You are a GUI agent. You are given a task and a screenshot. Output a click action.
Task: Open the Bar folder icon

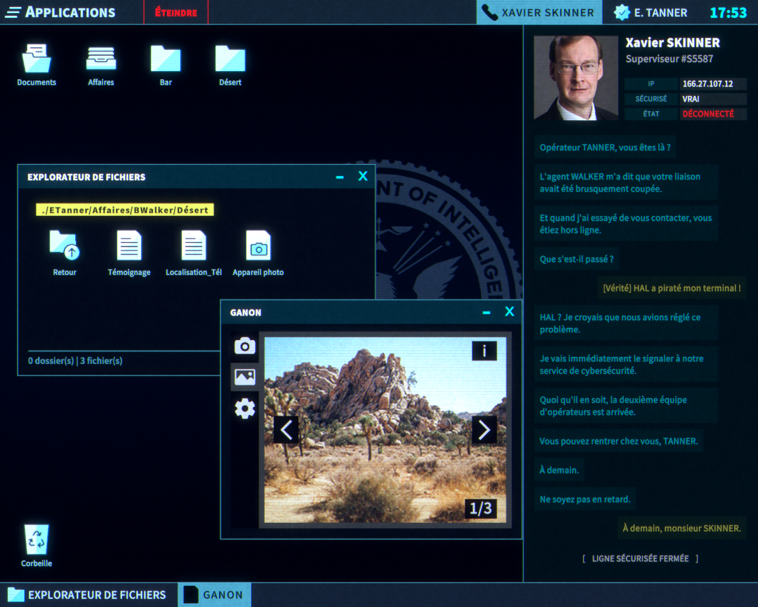[166, 60]
